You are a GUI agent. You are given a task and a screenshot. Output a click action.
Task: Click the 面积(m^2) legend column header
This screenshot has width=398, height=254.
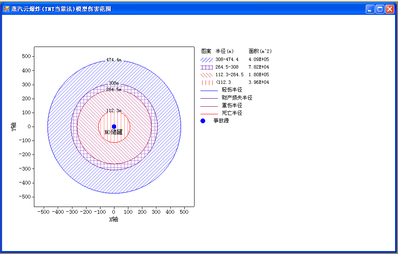tap(260, 51)
